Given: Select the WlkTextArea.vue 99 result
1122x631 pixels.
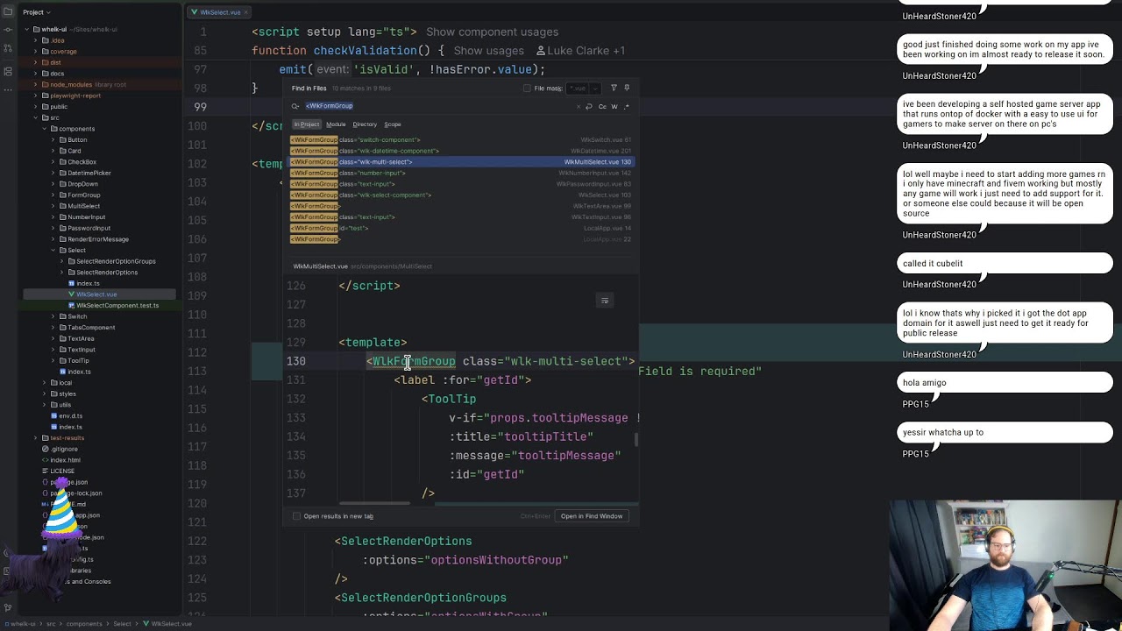Looking at the screenshot, I should coord(461,206).
